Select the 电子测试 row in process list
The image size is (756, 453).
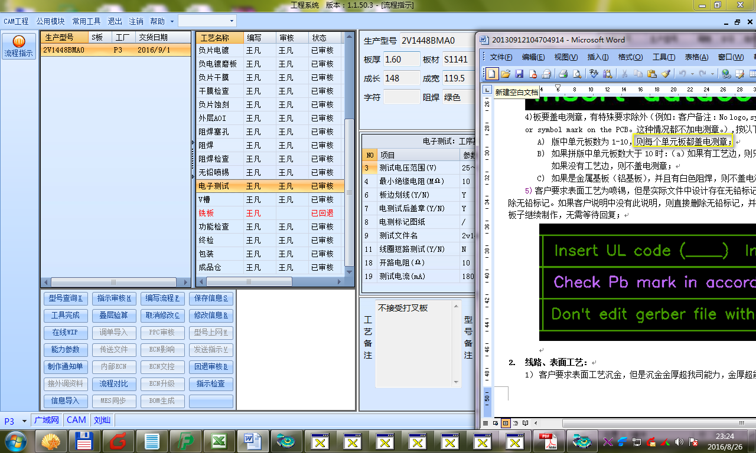click(270, 186)
